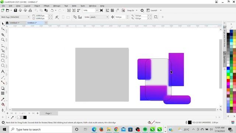Screen dimensions: 236x133
Task: Open Align and Distribute docker tab
Action: coord(225,37)
